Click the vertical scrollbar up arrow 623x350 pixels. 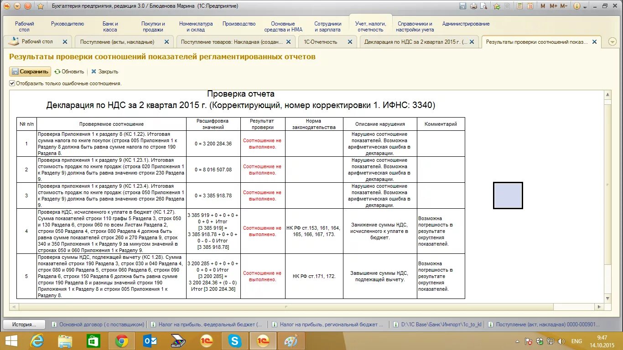click(607, 94)
